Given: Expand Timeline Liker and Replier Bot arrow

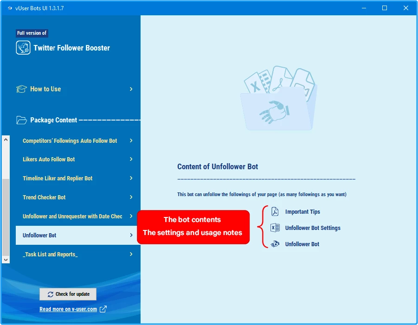Looking at the screenshot, I should [131, 178].
